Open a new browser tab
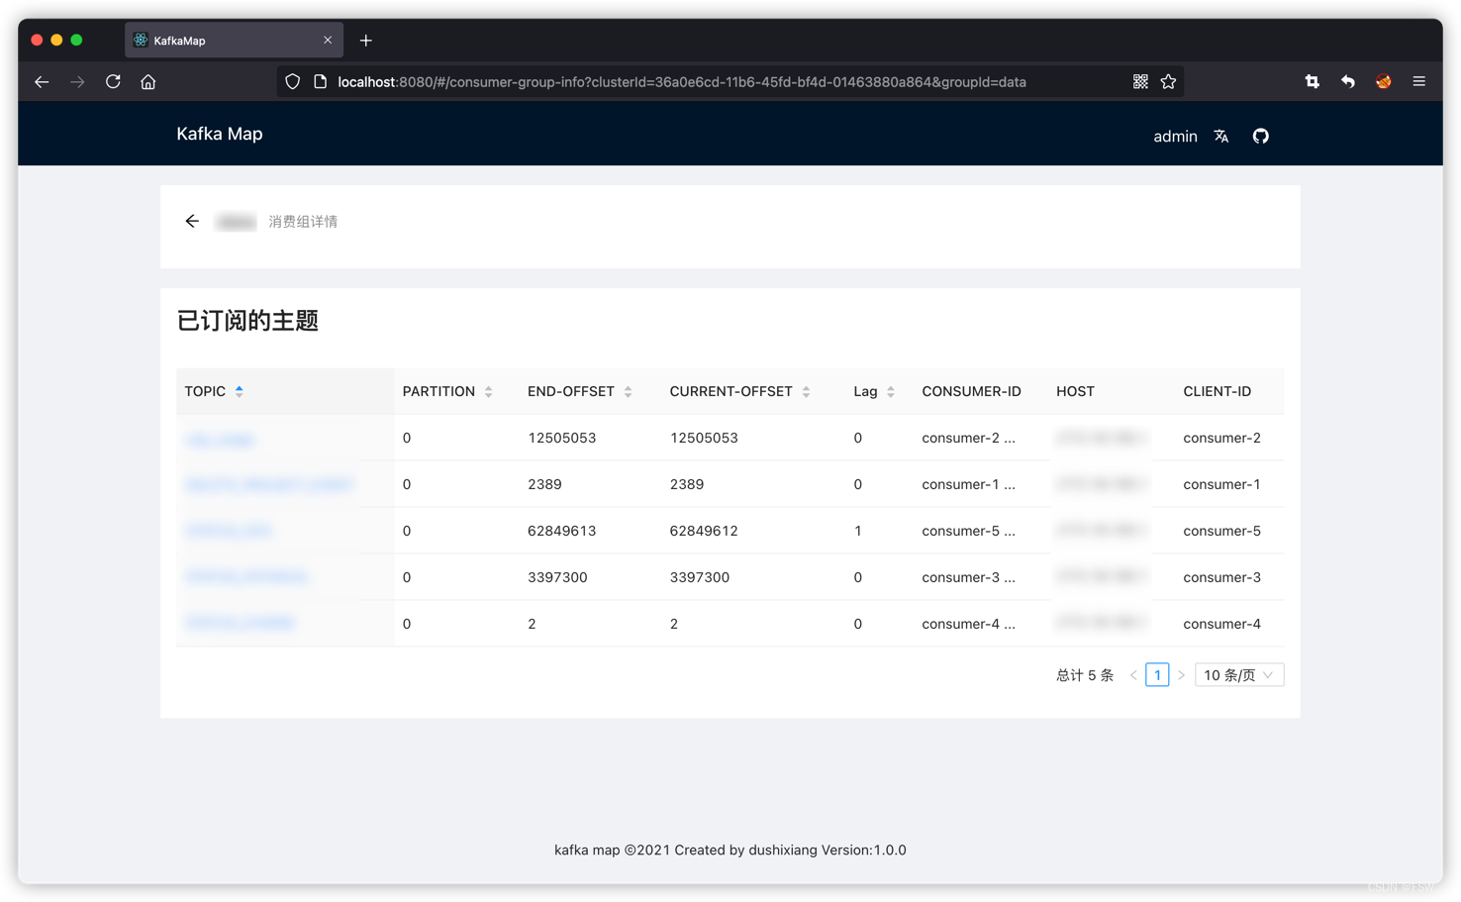This screenshot has width=1461, height=902. [x=366, y=41]
